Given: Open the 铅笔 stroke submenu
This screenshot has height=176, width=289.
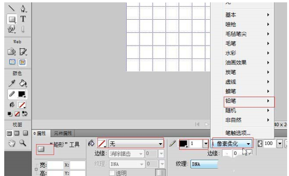Looking at the screenshot, I should 248,101.
